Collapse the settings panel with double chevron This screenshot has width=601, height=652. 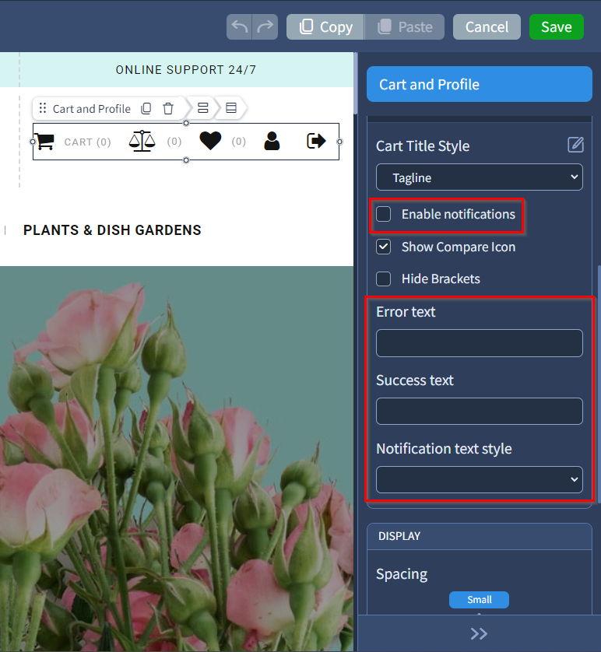(x=479, y=633)
